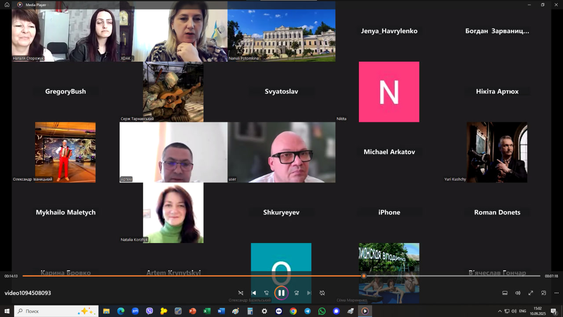This screenshot has height=317, width=563.
Task: Open notification center with 2 alerts
Action: click(554, 311)
